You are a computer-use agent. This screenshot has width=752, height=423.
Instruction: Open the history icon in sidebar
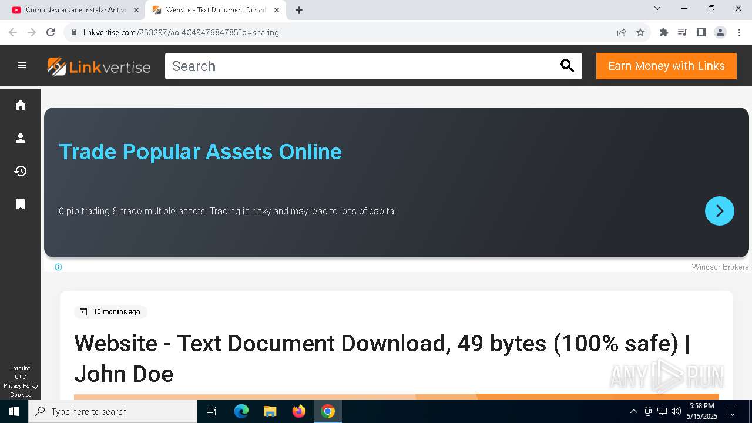(x=21, y=171)
